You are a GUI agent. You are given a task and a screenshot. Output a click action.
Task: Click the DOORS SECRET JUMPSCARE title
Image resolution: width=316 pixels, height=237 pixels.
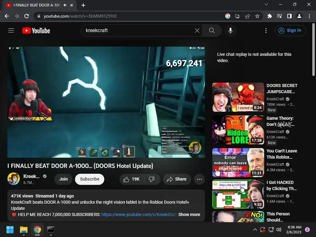[282, 89]
